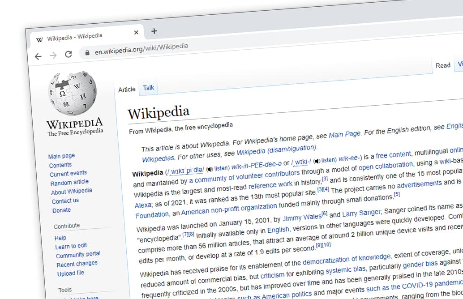Screen dimensions: 463x299
Task: Open Recent changes in the sidebar
Action: tap(77, 264)
